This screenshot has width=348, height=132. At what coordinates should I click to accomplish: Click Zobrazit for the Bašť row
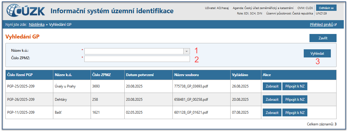tap(272, 113)
